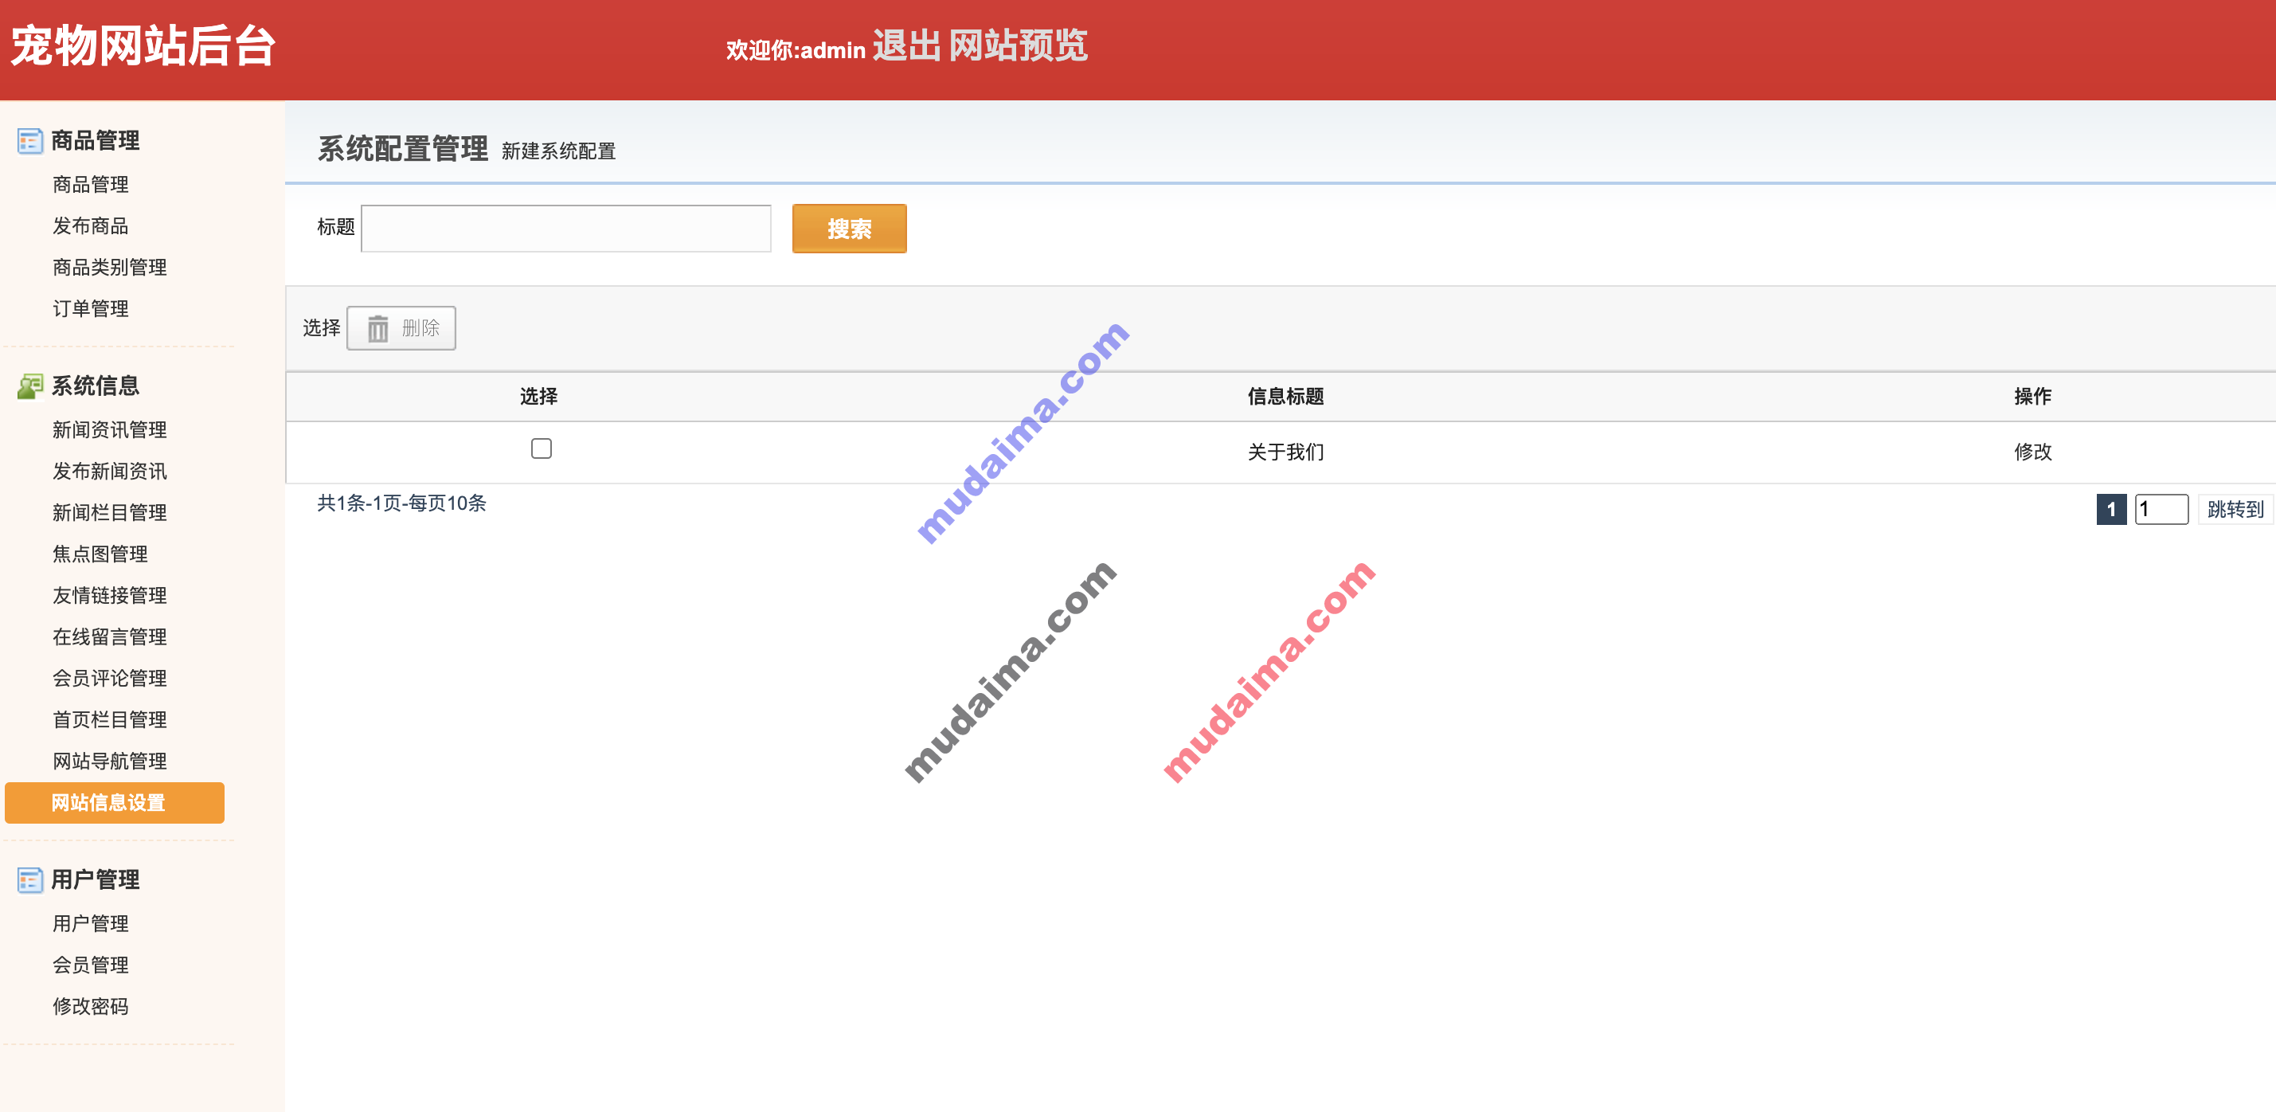This screenshot has width=2276, height=1112.
Task: Click 修改 for 关于我们 row
Action: pos(2032,452)
